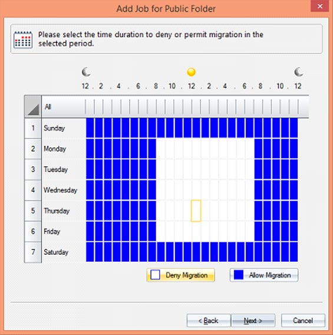Click the right midnight moon icon

tap(298, 72)
